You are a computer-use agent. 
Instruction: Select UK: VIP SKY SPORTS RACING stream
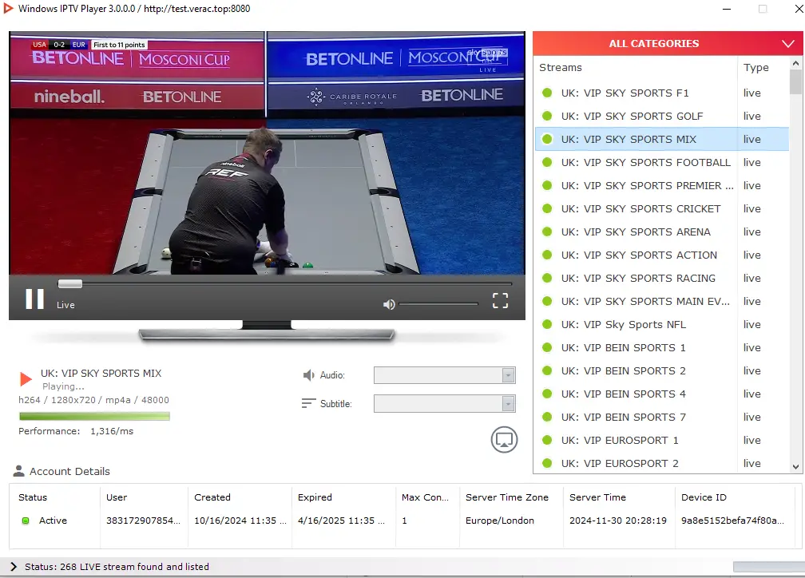coord(662,278)
